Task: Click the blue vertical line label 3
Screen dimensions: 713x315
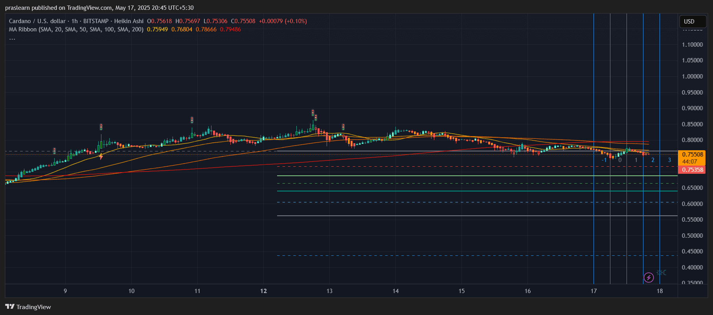Action: coord(669,160)
